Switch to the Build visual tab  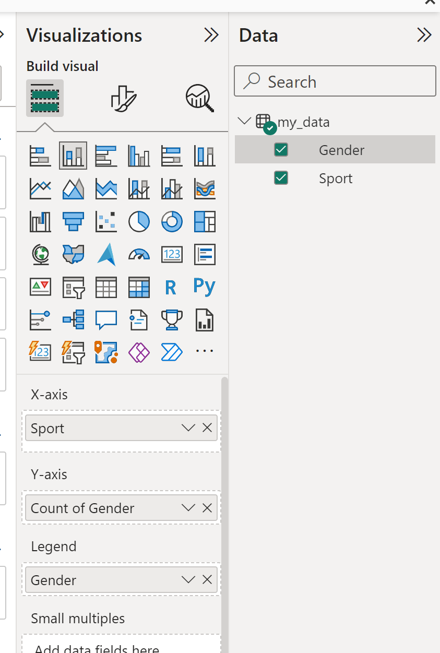pos(45,98)
